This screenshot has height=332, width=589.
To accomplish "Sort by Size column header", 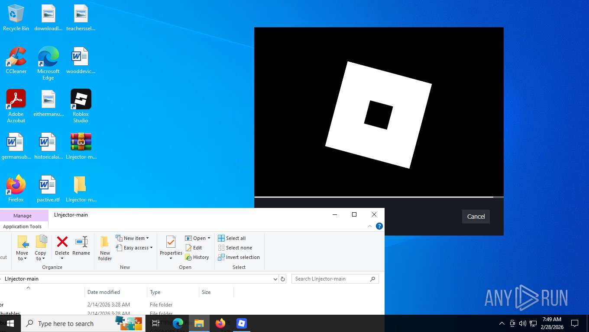I will click(216, 292).
